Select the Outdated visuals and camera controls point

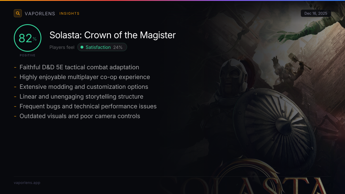[x=80, y=116]
